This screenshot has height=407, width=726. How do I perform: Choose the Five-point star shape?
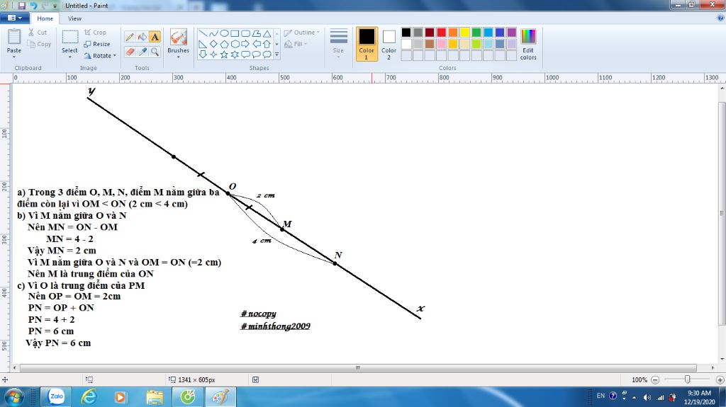pos(224,54)
